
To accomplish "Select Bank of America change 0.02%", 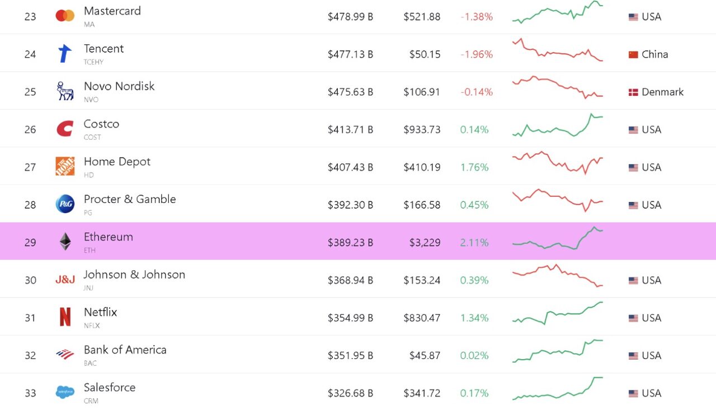I will point(474,356).
